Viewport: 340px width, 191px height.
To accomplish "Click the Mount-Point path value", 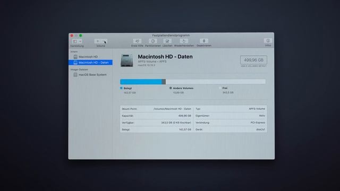I will point(172,109).
